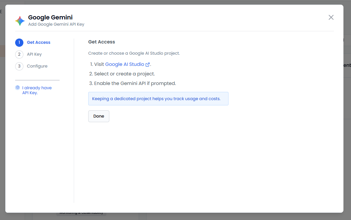Click the 'Add Google Gemini API Key' subtitle
This screenshot has height=220, width=351.
coord(56,24)
